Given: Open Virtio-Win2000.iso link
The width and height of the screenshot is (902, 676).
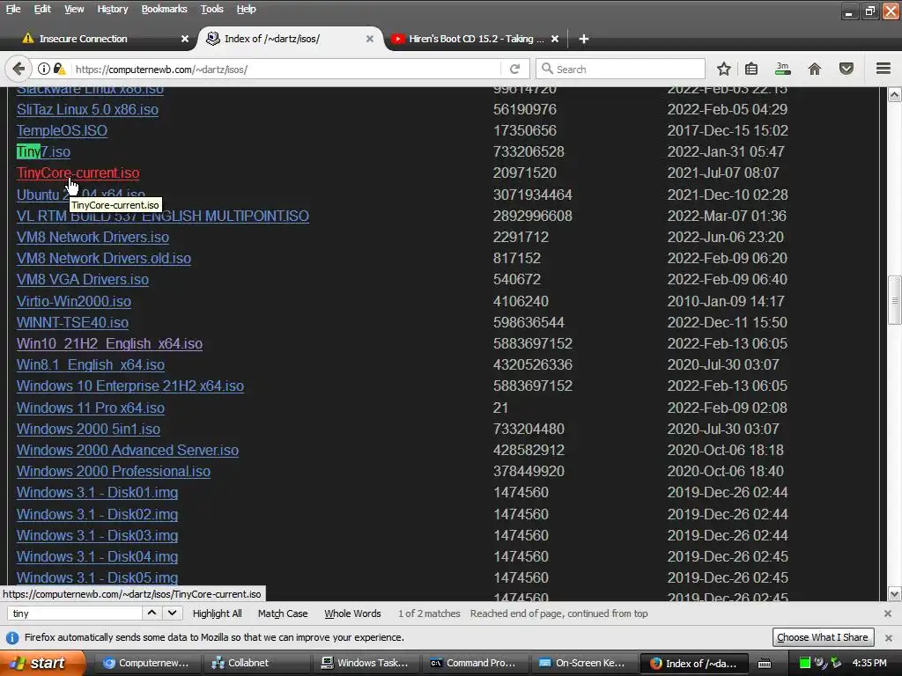Looking at the screenshot, I should tap(74, 301).
